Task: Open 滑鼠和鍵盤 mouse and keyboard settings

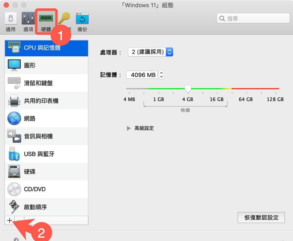Action: tap(46, 83)
